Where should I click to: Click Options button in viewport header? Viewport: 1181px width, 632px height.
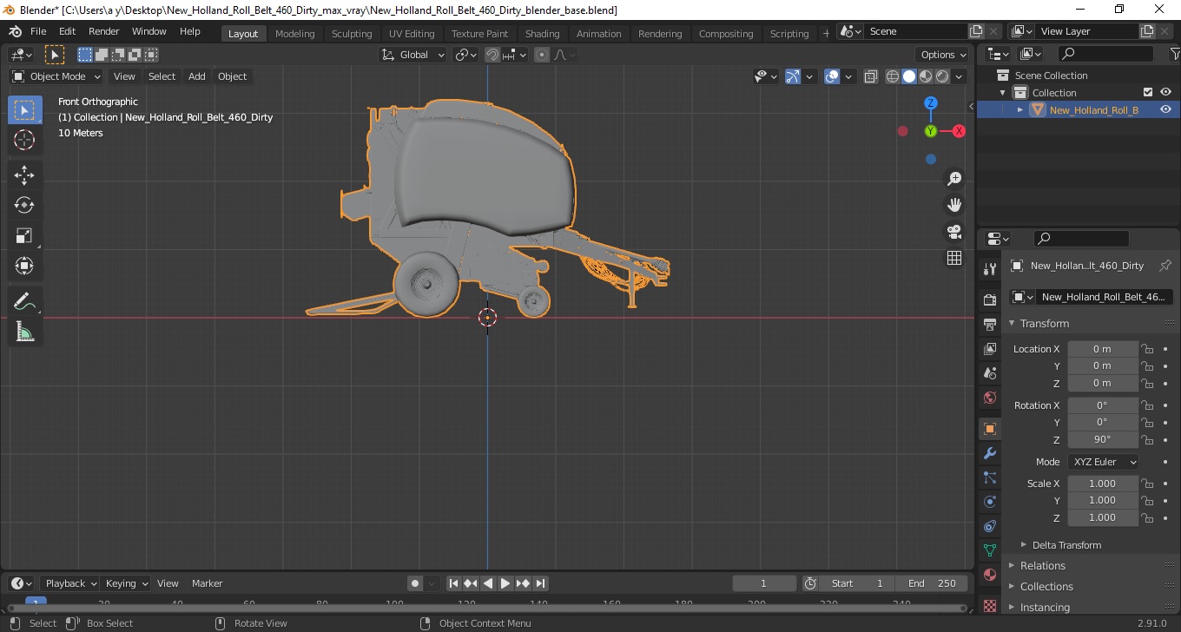coord(943,55)
